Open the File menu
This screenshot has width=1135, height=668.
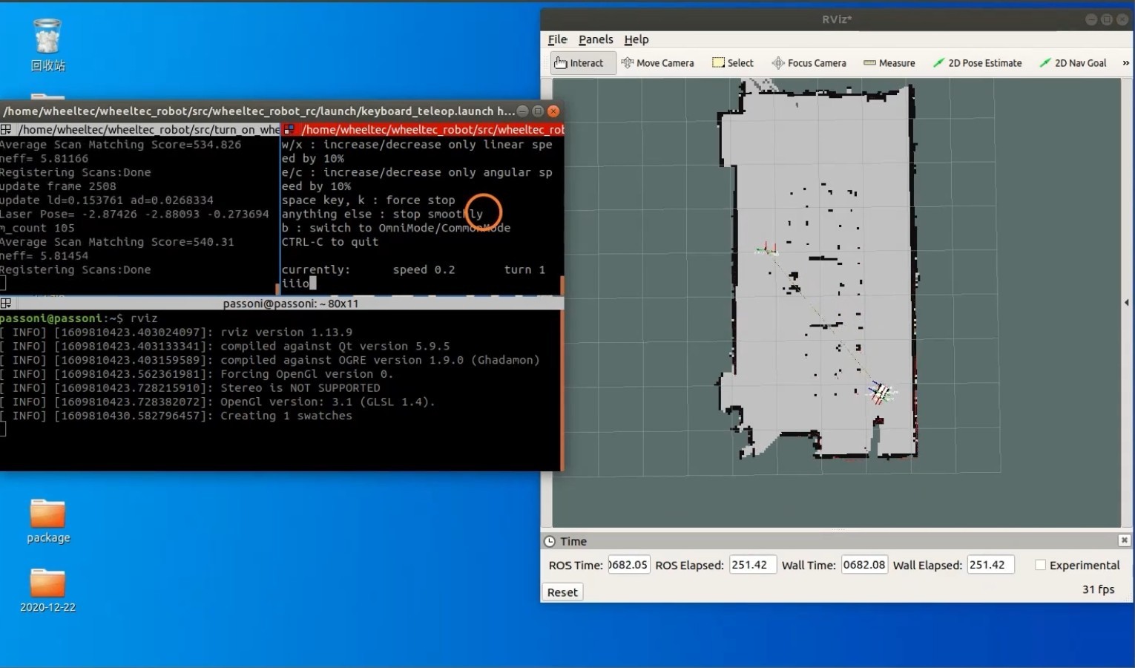tap(557, 39)
